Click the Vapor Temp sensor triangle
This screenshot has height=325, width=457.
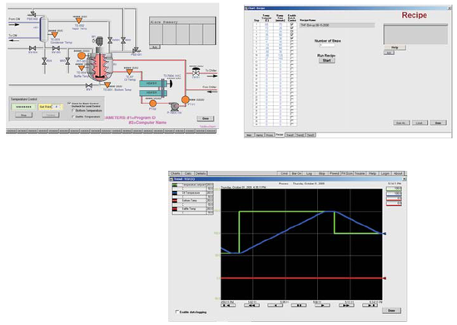(x=79, y=21)
